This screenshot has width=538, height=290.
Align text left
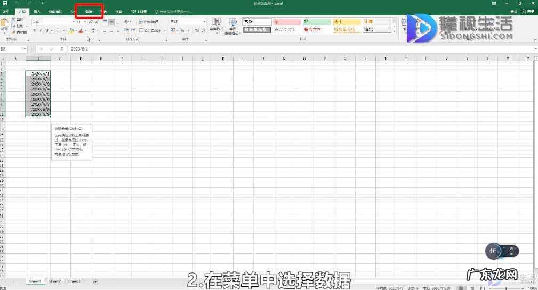point(105,31)
